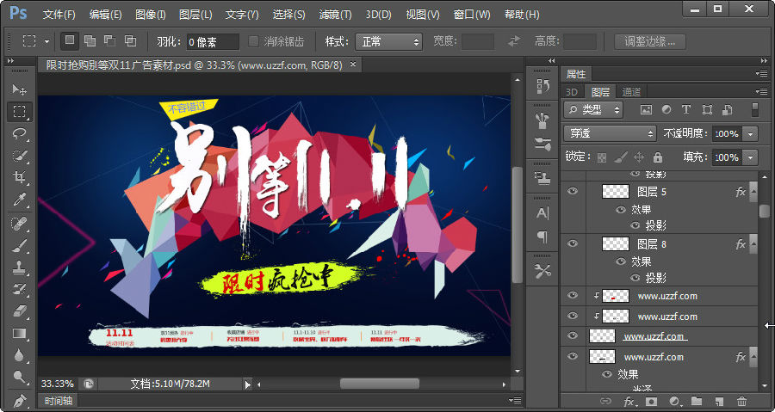The image size is (775, 412).
Task: Create a new group folder icon
Action: click(697, 401)
